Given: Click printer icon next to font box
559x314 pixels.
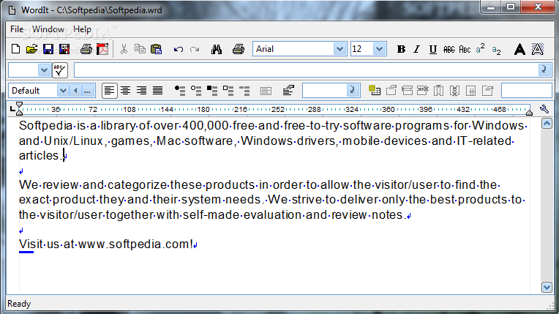Looking at the screenshot, I should 238,49.
